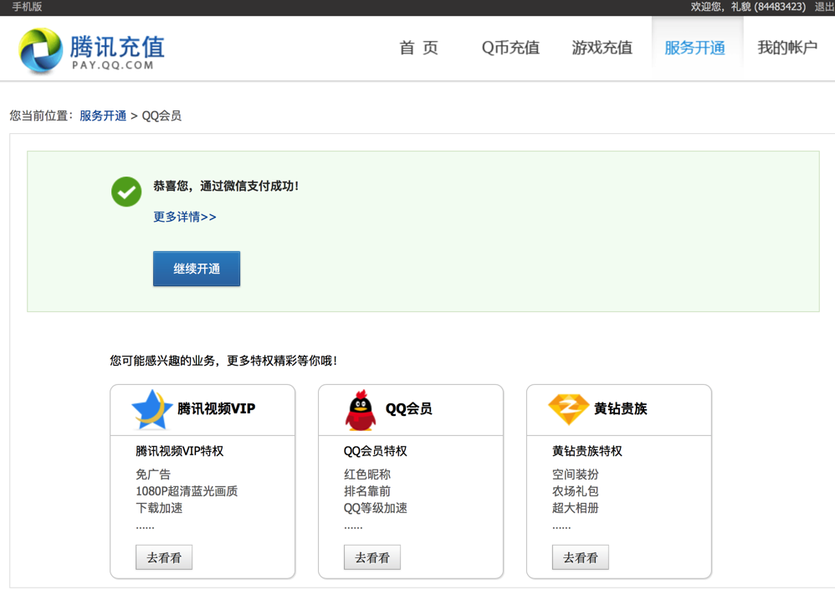Click the 黄钻贵族 card title
Screen dimensions: 835x590
(620, 408)
